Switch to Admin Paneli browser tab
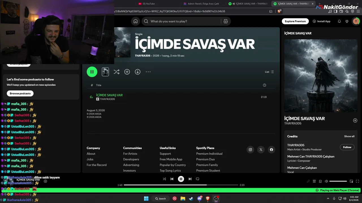Image resolution: width=362 pixels, height=203 pixels. (x=204, y=4)
